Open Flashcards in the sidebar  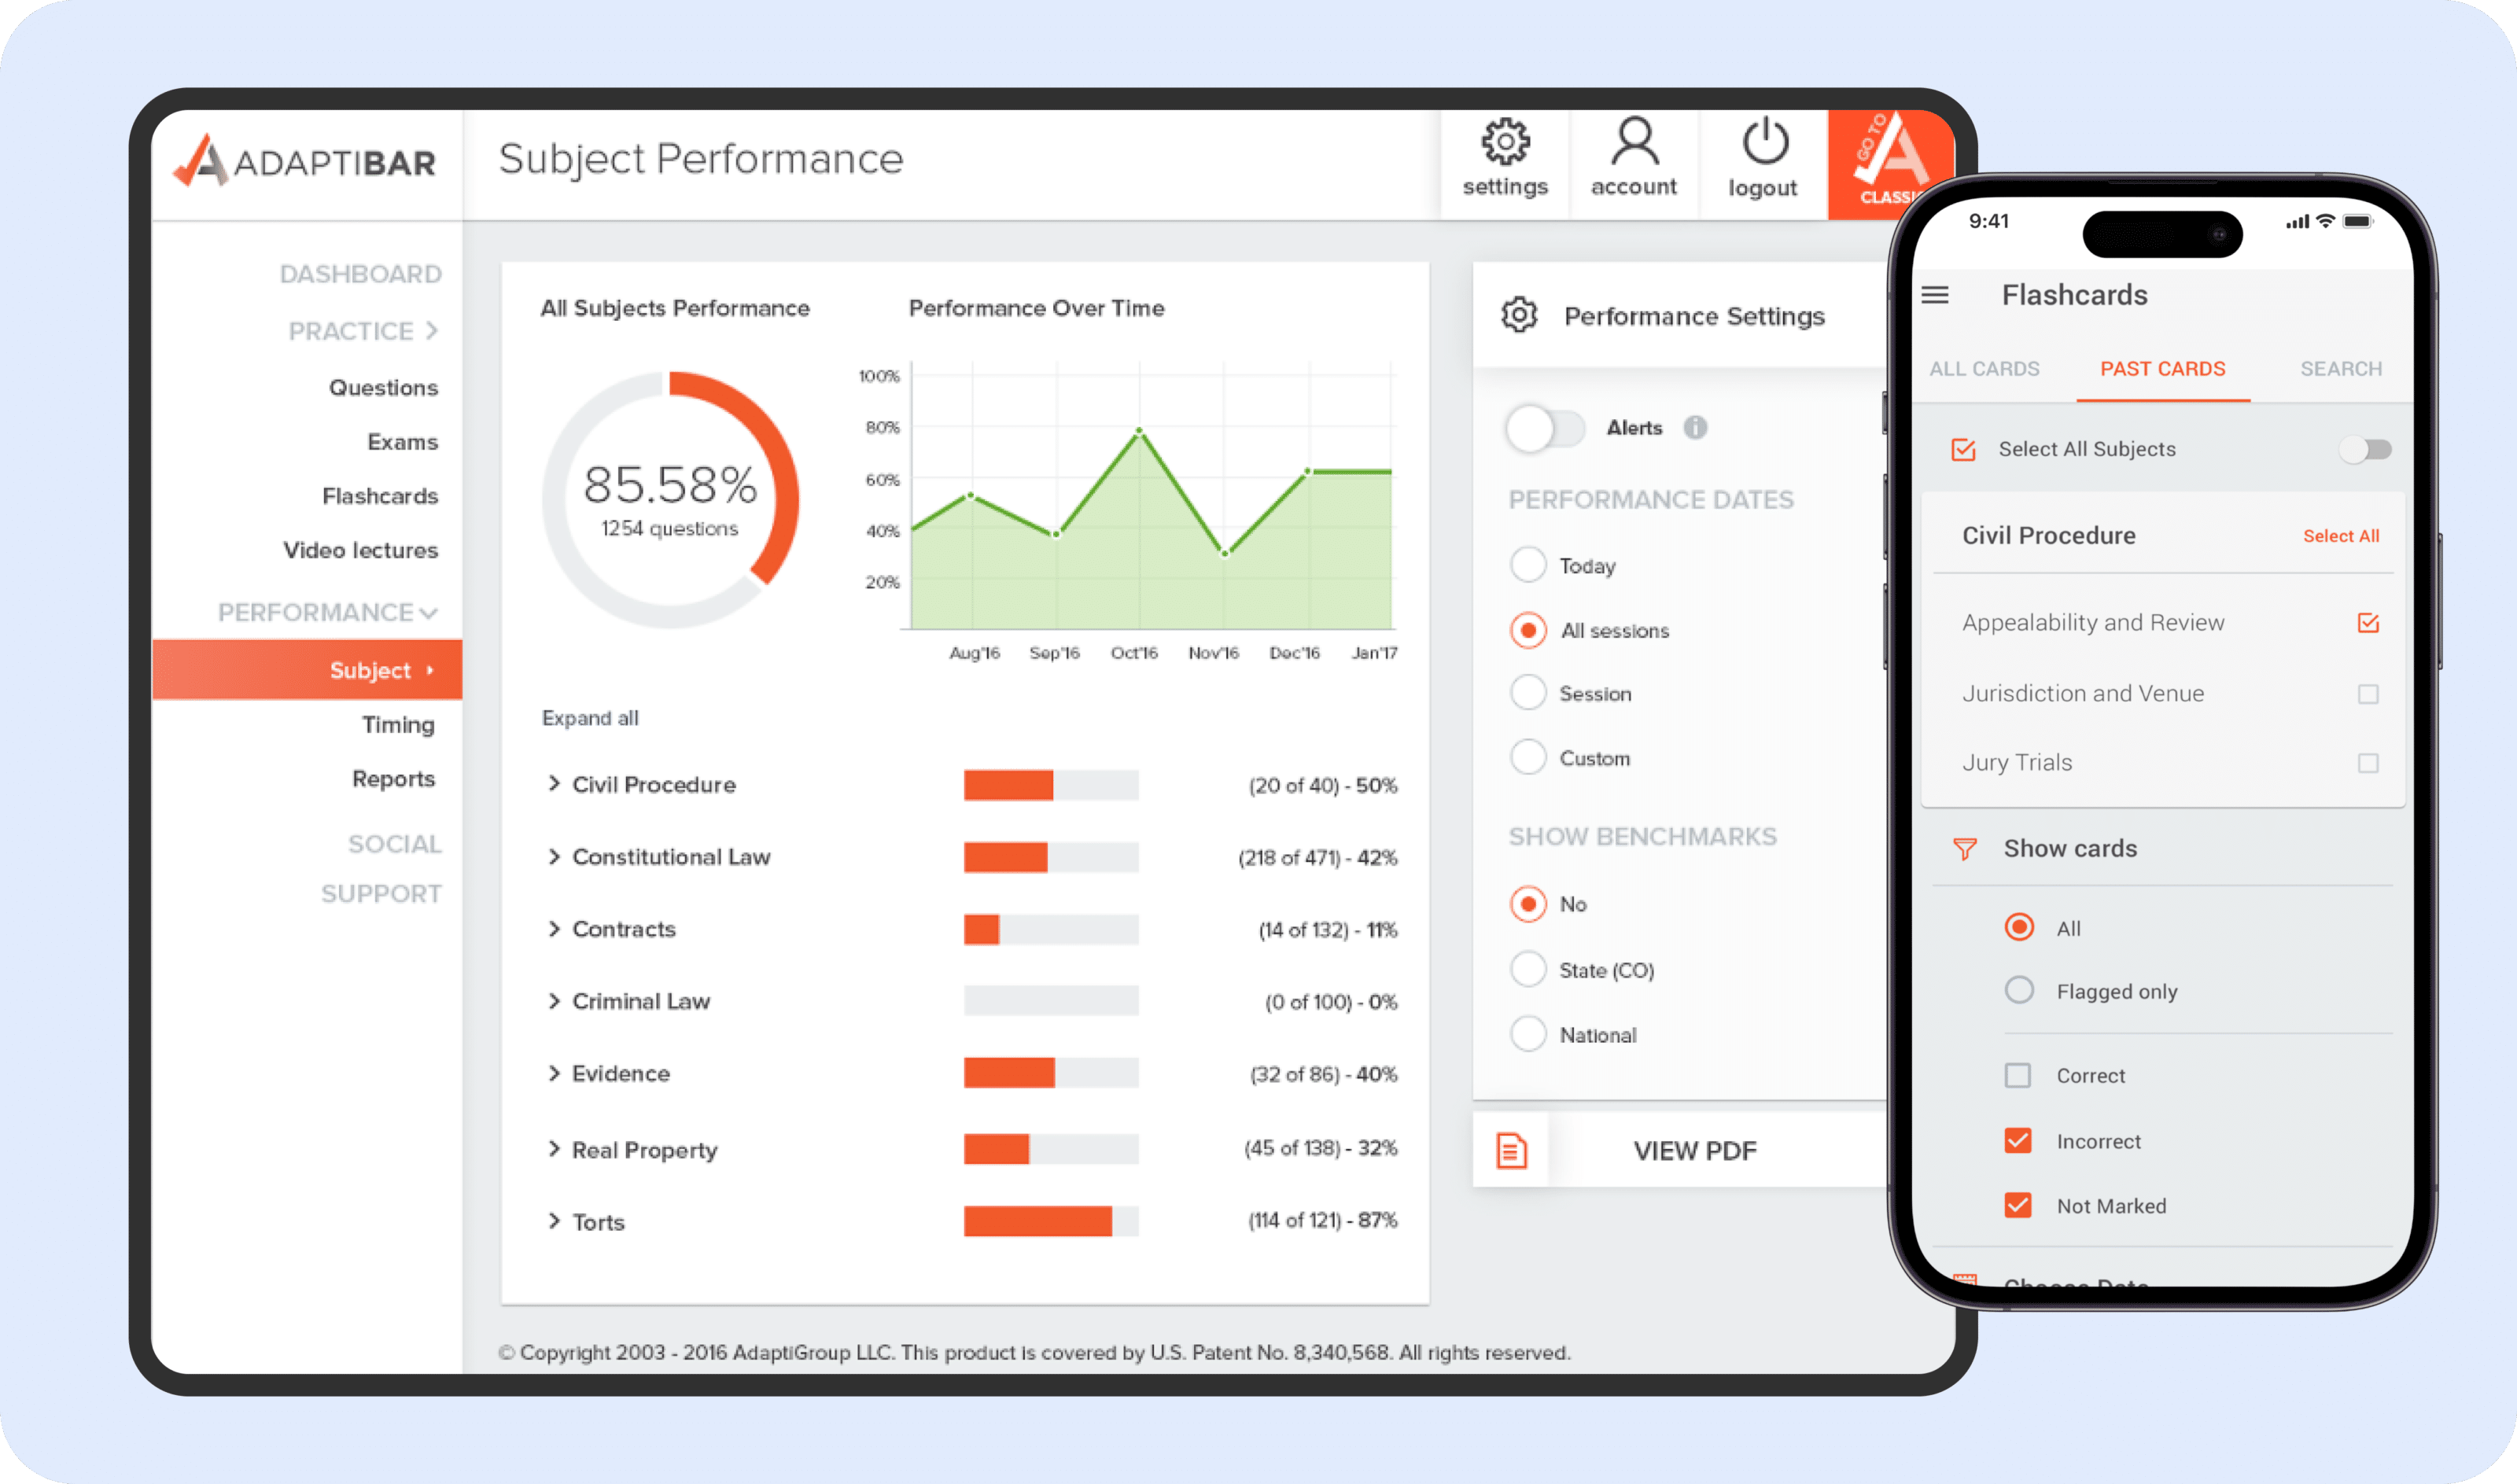380,496
